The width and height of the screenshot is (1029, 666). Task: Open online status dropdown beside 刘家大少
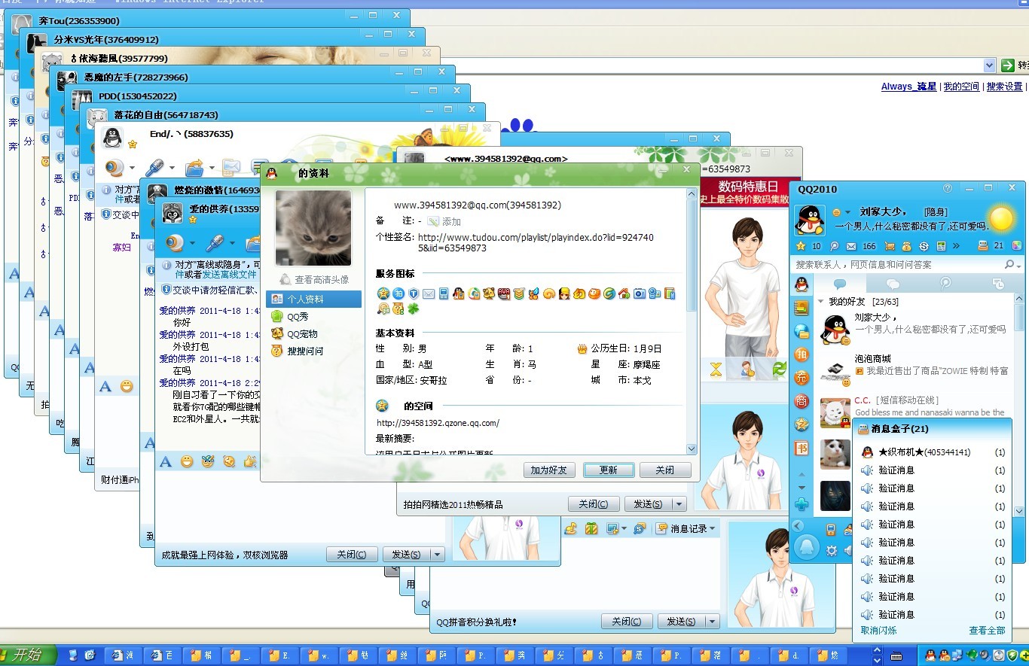[847, 213]
